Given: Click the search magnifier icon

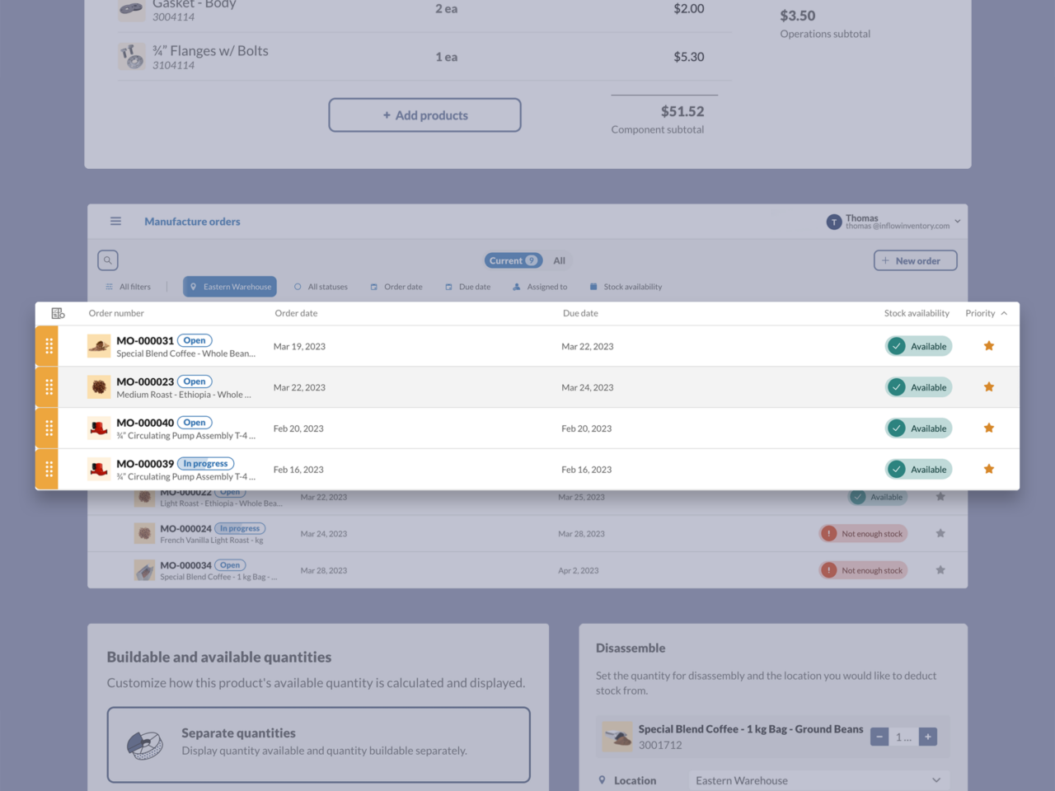Looking at the screenshot, I should coord(107,260).
